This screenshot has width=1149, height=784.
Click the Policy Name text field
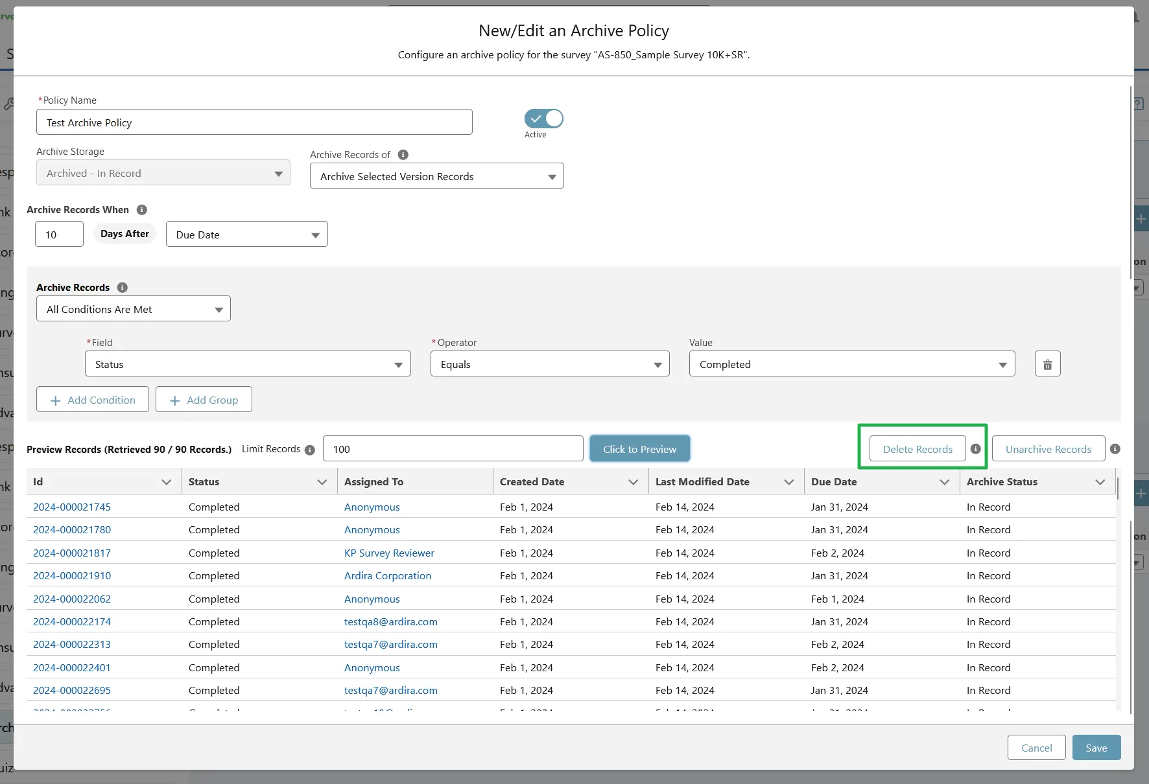(254, 122)
